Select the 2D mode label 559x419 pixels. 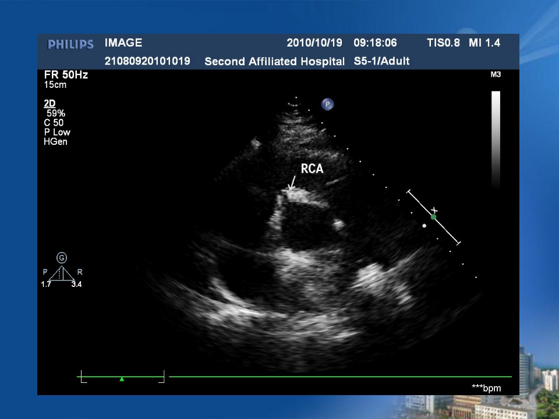pyautogui.click(x=49, y=104)
